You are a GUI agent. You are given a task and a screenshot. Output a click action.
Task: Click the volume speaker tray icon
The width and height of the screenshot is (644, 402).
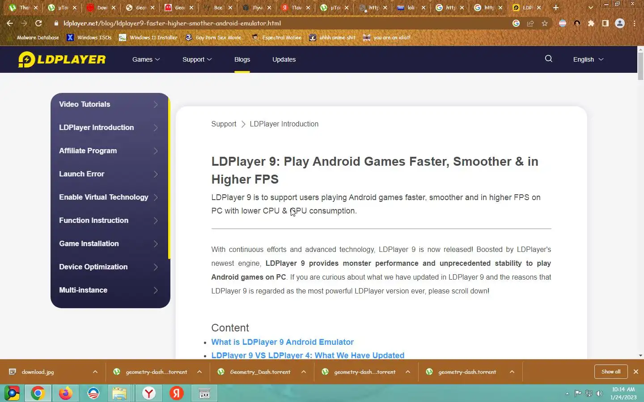(x=600, y=394)
